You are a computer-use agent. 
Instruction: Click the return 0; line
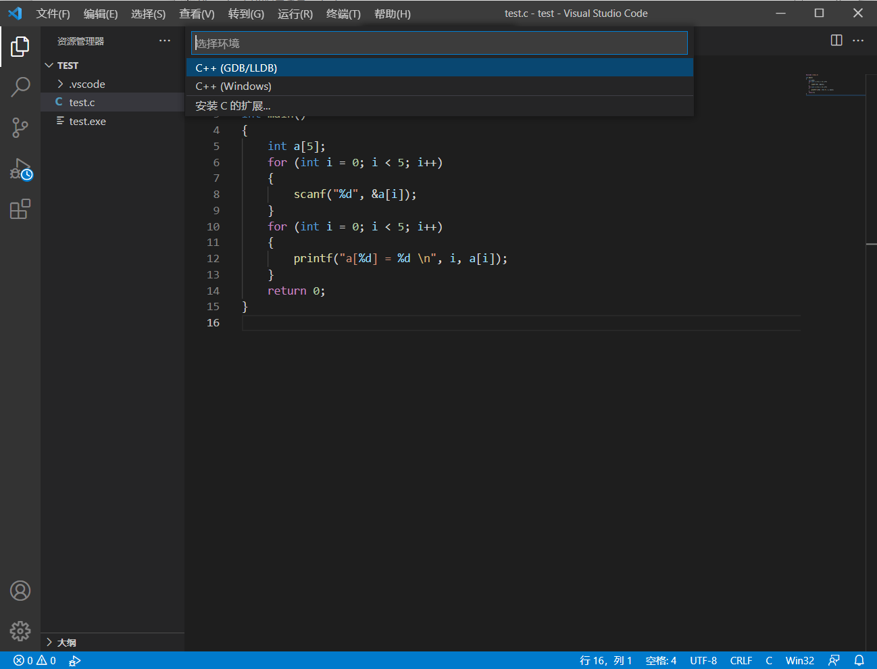click(296, 291)
